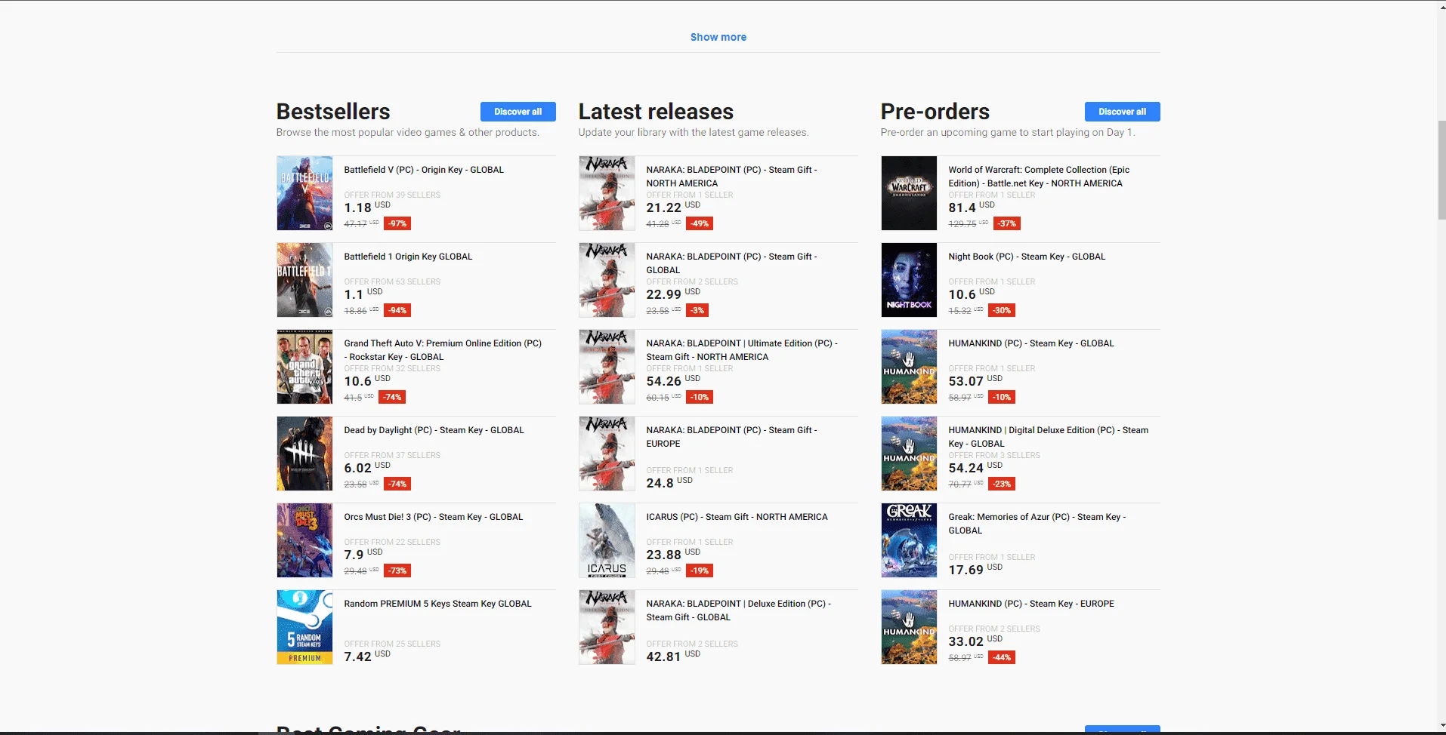1446x735 pixels.
Task: Go to NARAKA Ultimate Edition North America listing
Action: (x=742, y=350)
